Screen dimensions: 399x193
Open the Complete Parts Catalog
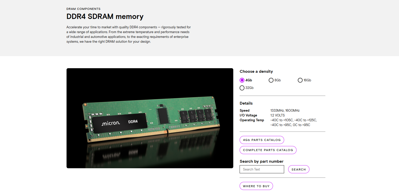point(268,150)
